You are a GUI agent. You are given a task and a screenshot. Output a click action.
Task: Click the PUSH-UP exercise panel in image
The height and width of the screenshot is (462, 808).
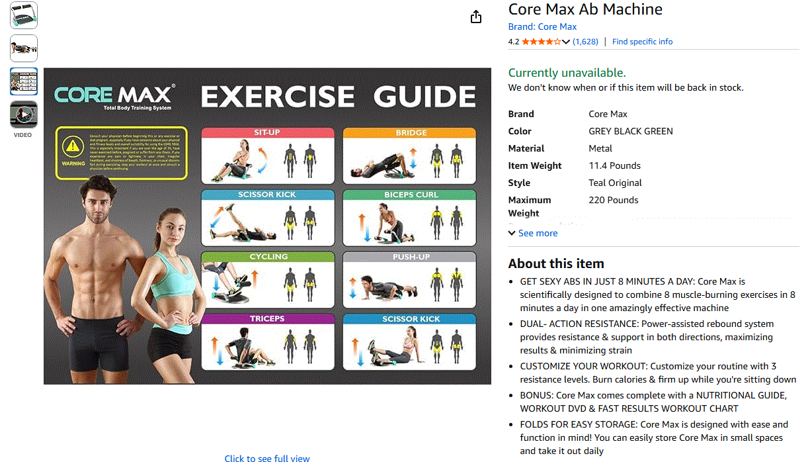[410, 280]
